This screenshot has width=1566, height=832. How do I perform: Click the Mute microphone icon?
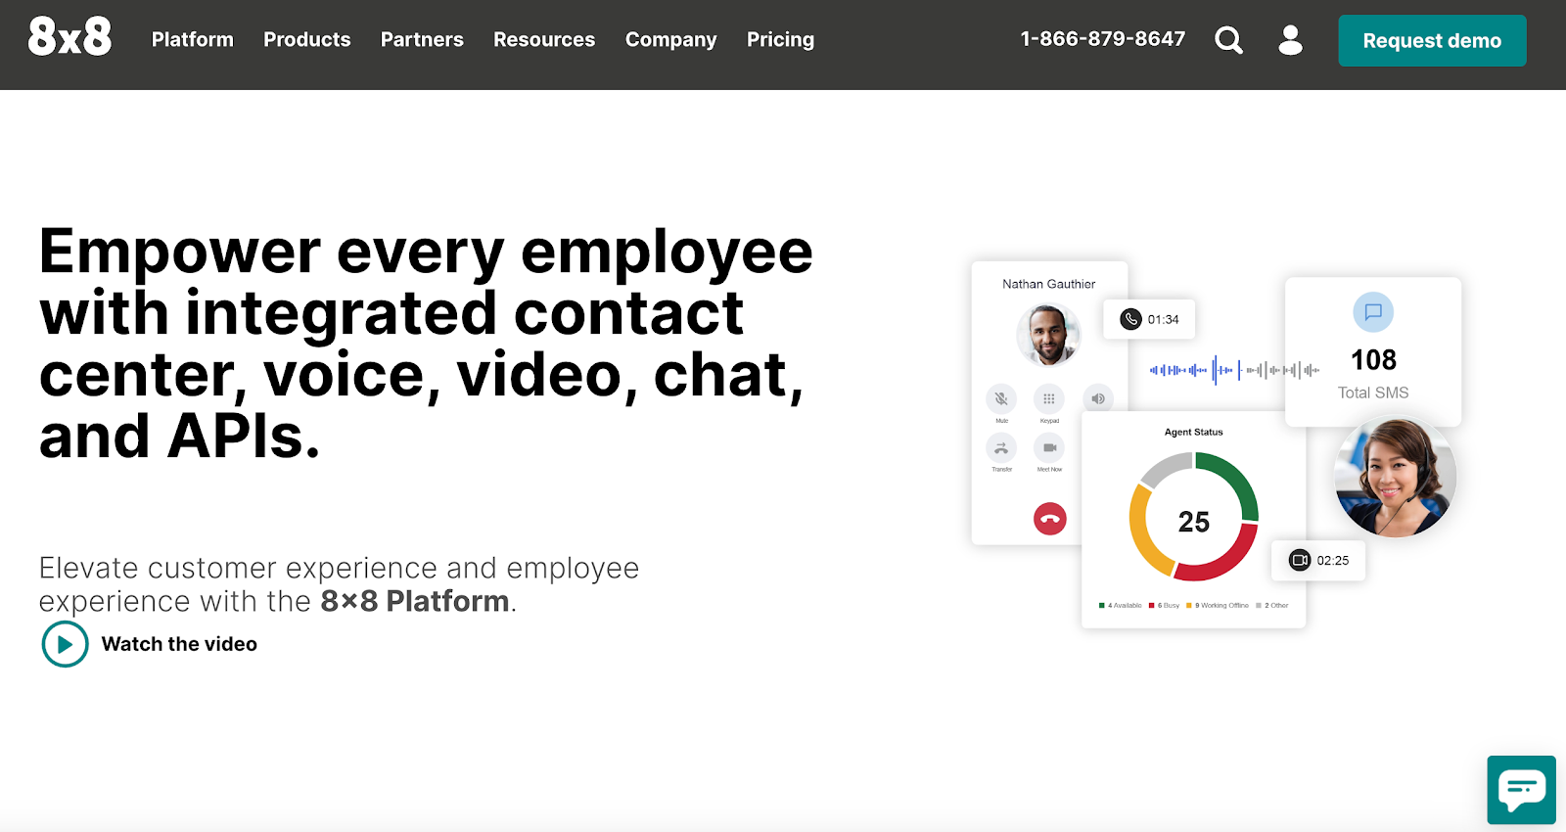pos(1001,398)
